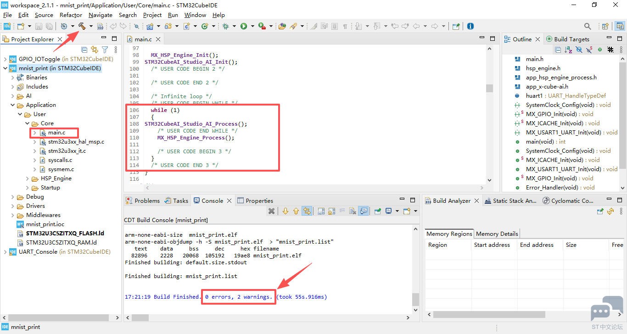Click the Refresh icon in Build Analyzer
627x334 pixels.
click(610, 211)
